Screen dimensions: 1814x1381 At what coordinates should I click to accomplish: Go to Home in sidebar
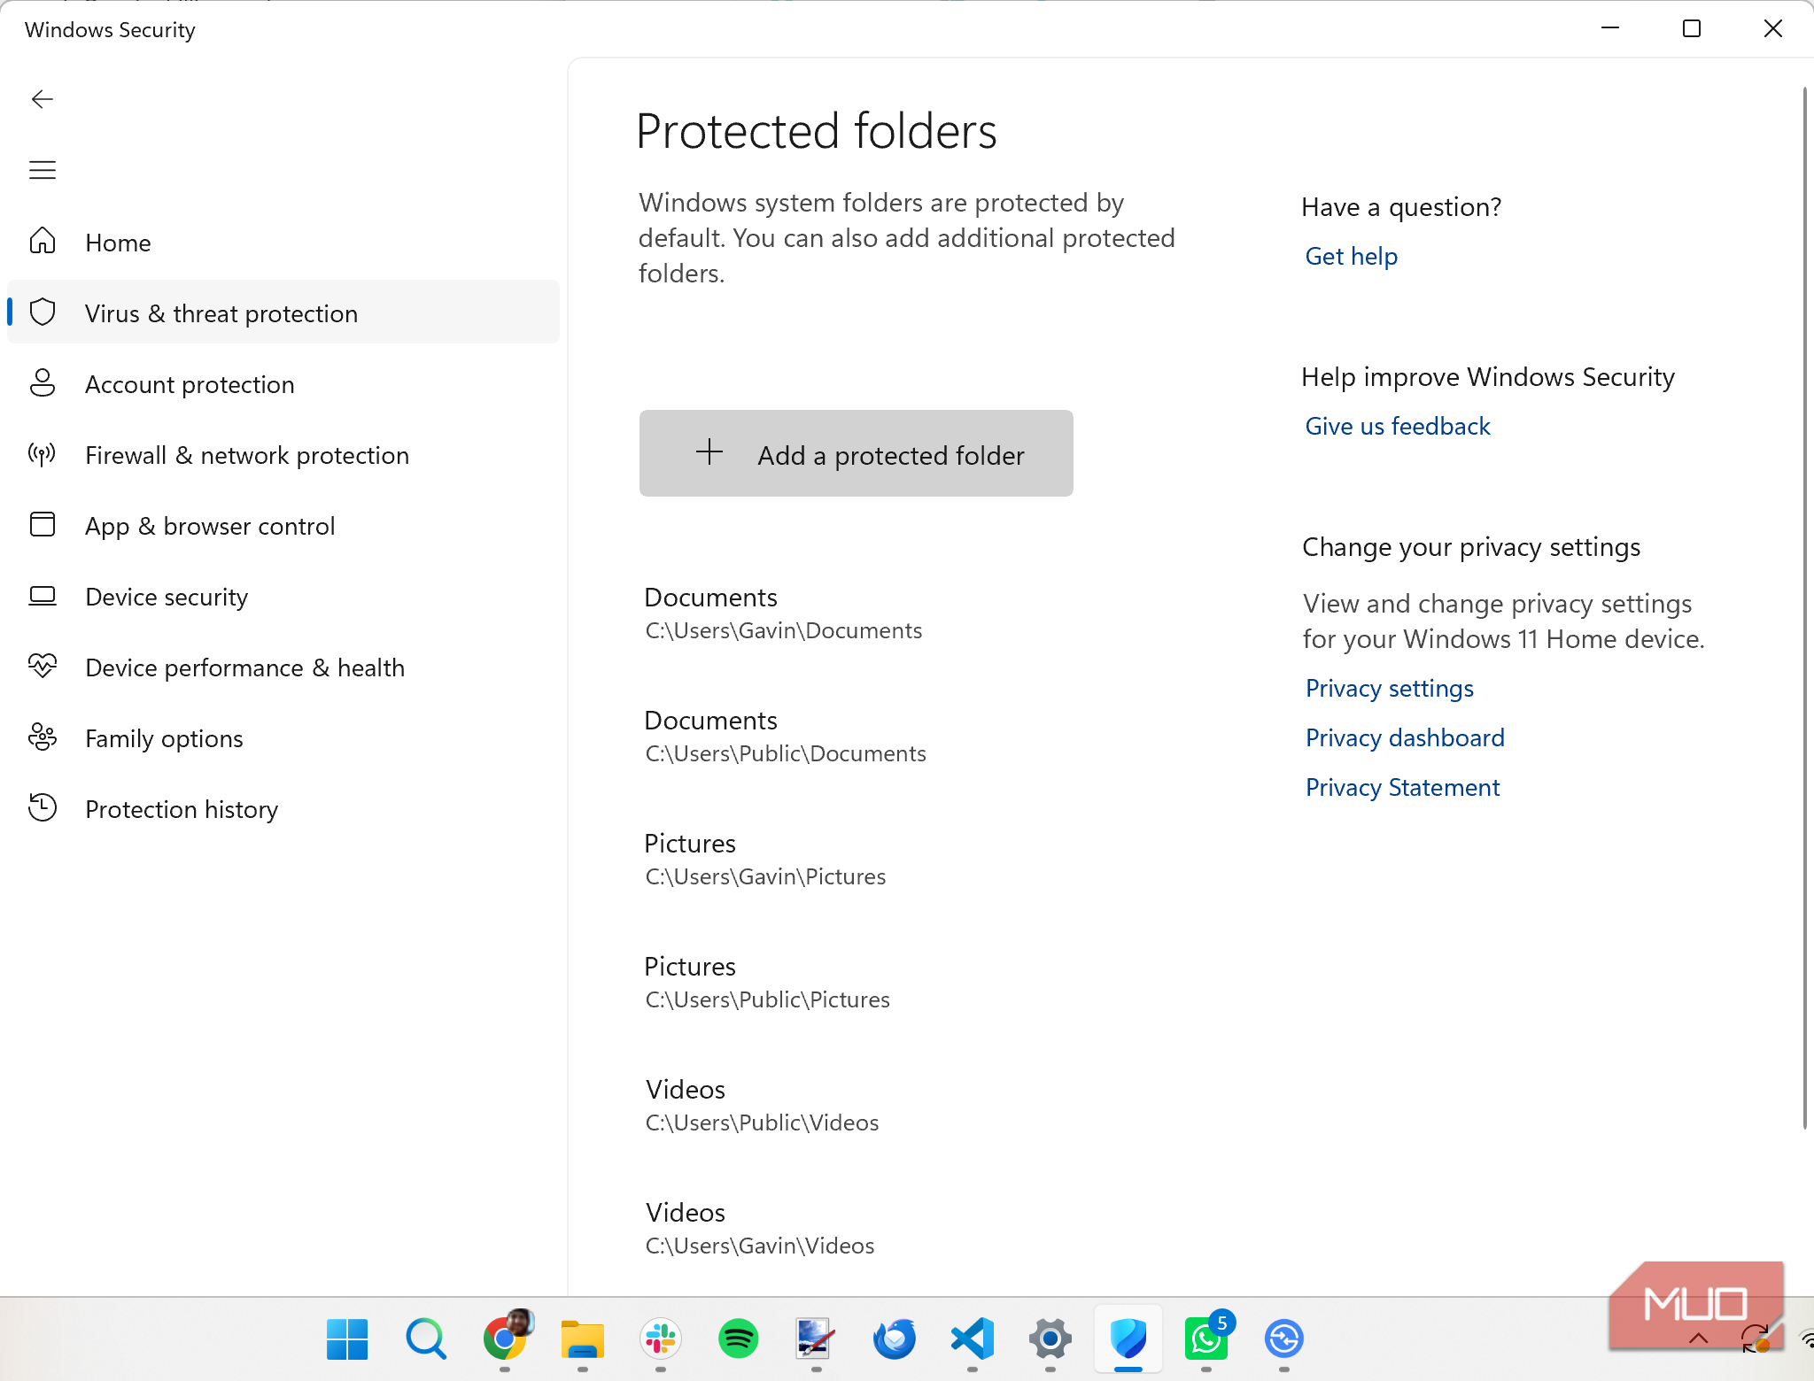point(283,242)
